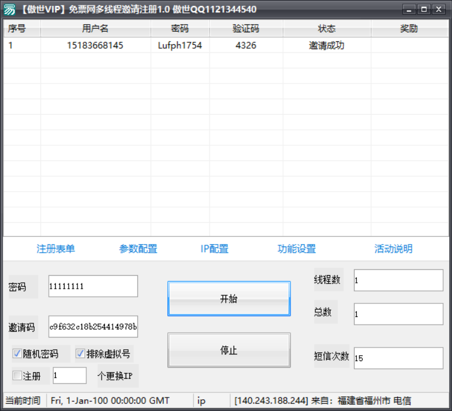Click verification code cell 4326
This screenshot has width=452, height=411.
246,45
